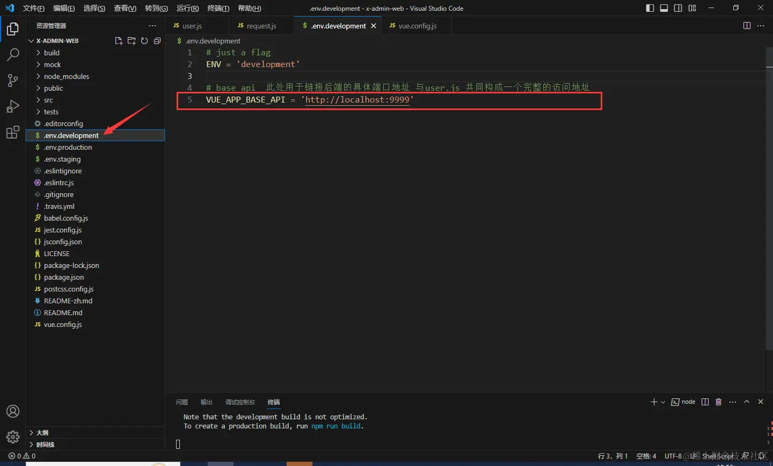The height and width of the screenshot is (466, 773).
Task: Kill the terminal with trash icon
Action: coord(719,402)
